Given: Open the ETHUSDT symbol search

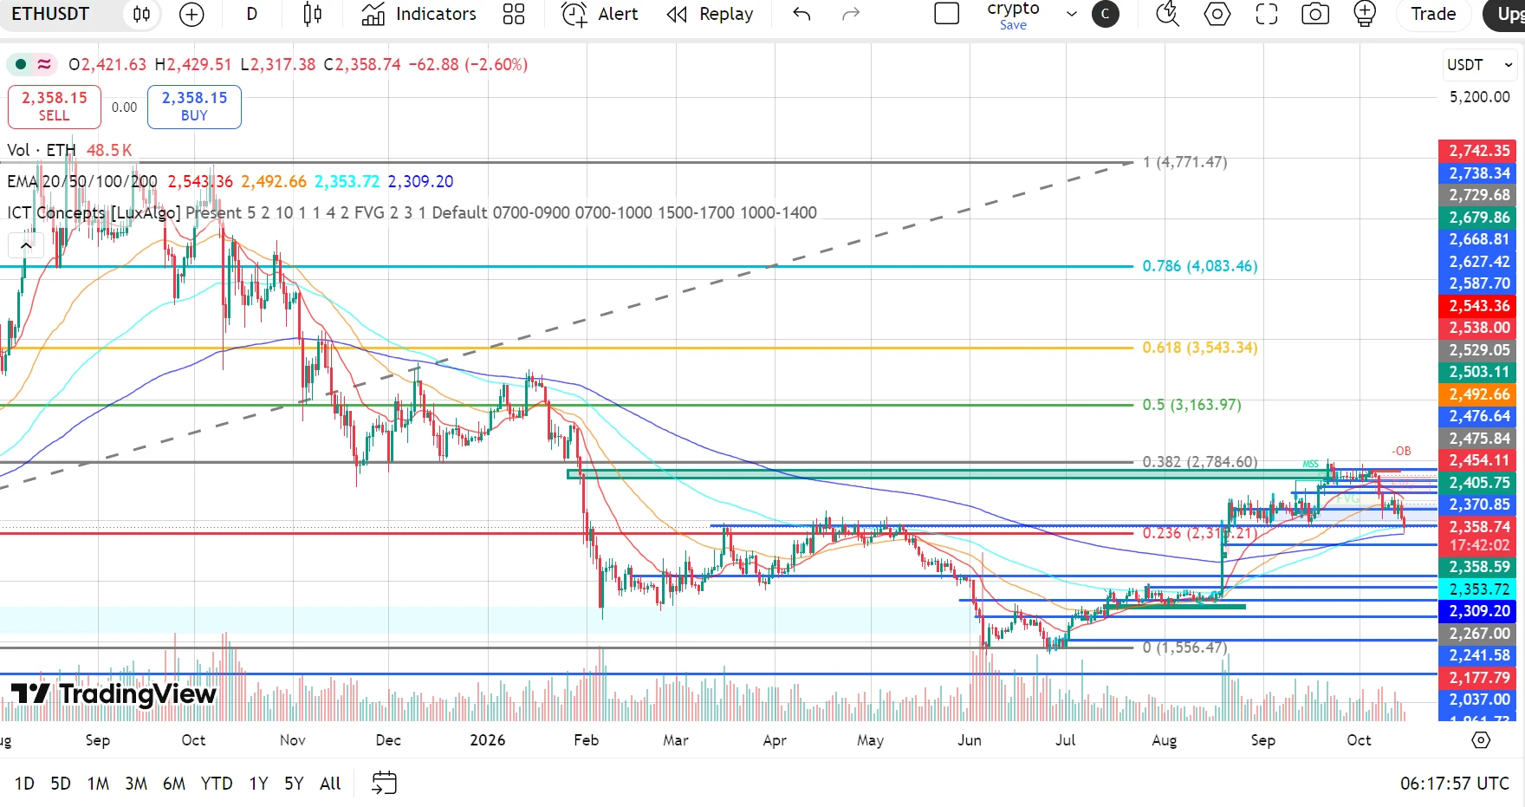Looking at the screenshot, I should click(x=50, y=14).
